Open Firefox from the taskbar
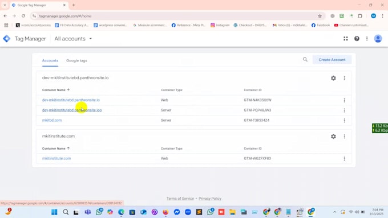 tap(165, 212)
